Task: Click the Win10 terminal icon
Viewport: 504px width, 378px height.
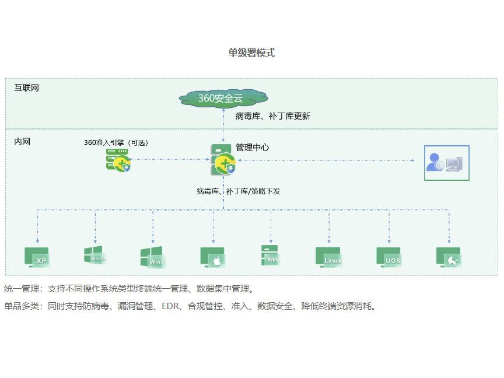Action: click(95, 256)
